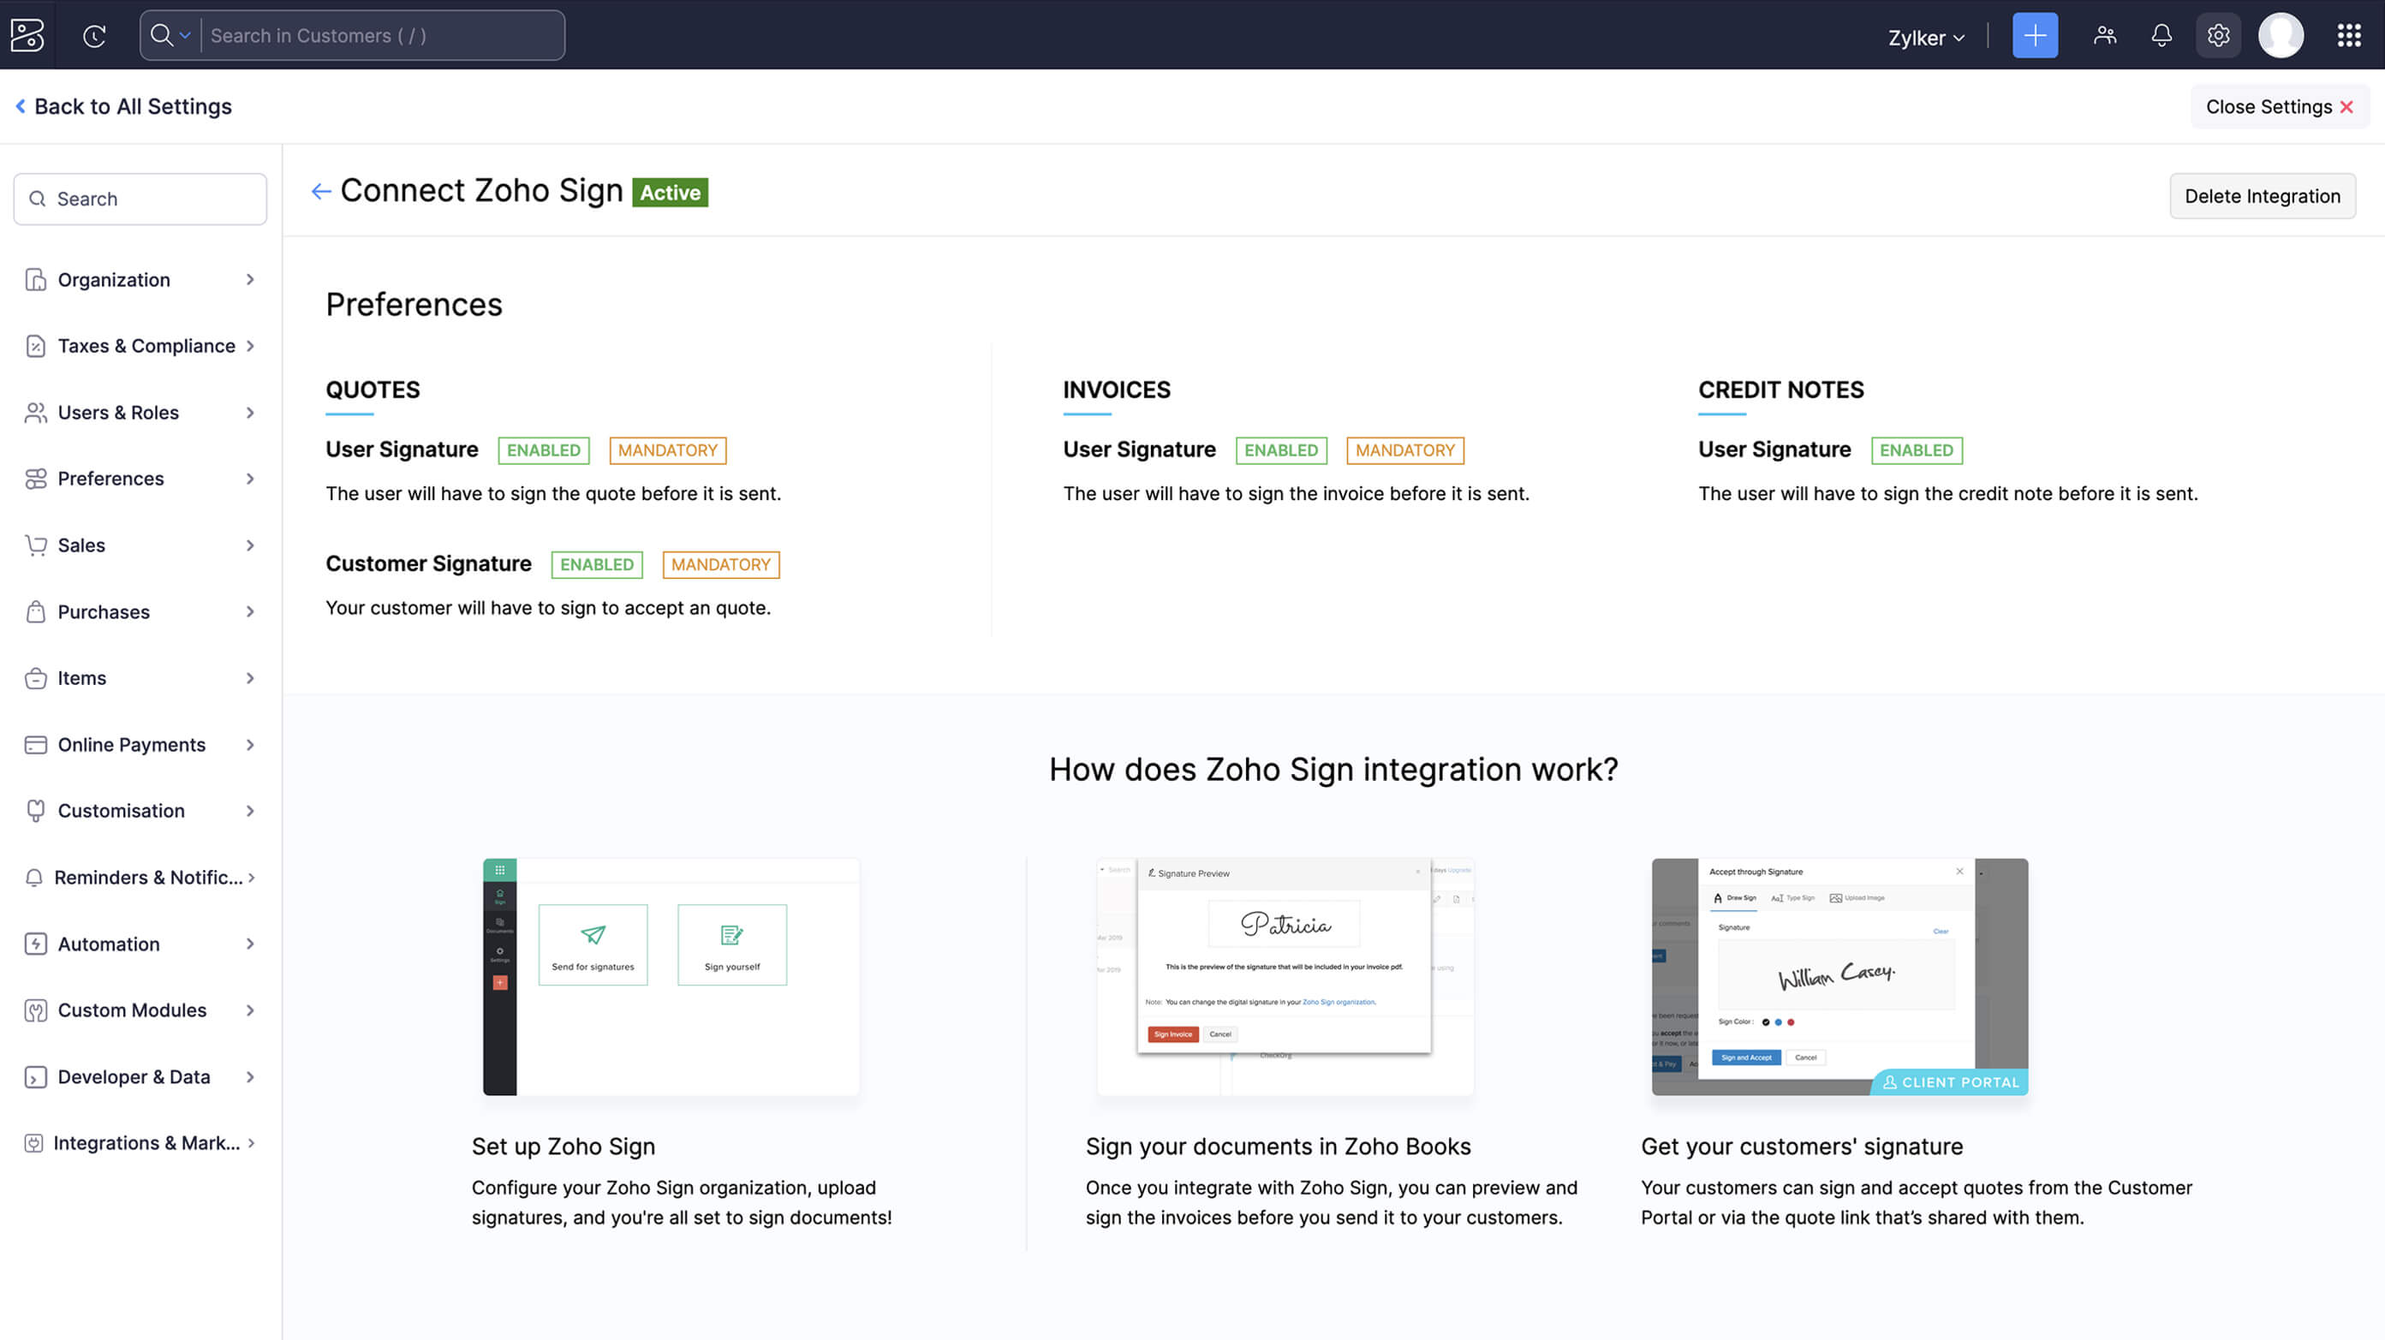Open the apps grid icon

tap(2348, 35)
